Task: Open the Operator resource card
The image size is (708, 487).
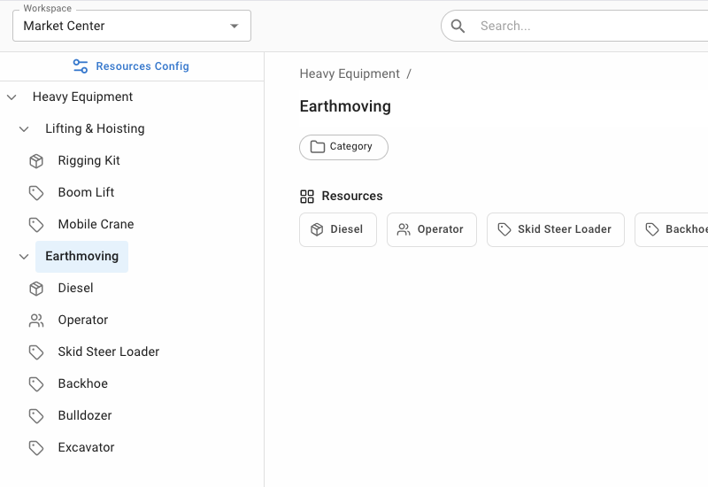Action: pos(432,229)
